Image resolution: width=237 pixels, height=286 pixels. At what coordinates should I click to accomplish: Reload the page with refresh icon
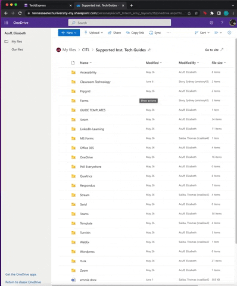click(20, 13)
